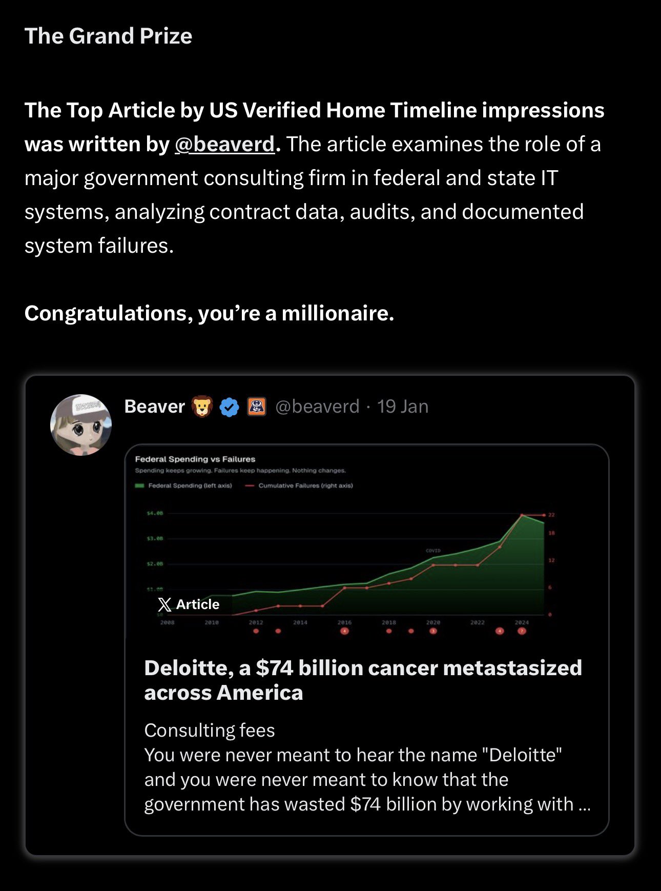Screen dimensions: 661x891
Task: Click the red failure marker under 2024
Action: tap(522, 631)
